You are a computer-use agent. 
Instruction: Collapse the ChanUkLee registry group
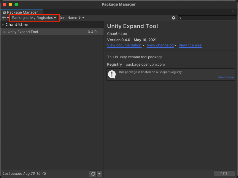[x=3, y=25]
